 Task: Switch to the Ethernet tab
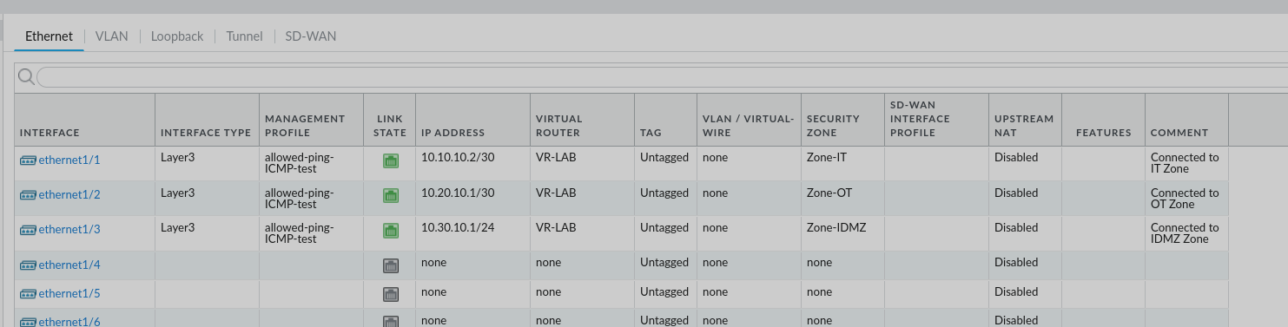click(x=49, y=36)
